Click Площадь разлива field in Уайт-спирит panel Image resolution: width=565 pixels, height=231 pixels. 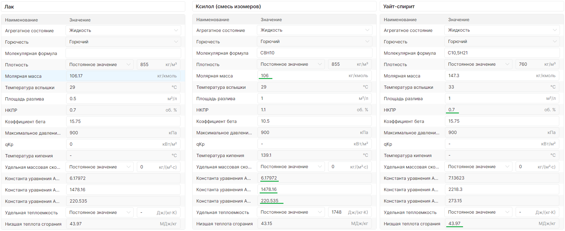[x=502, y=98]
